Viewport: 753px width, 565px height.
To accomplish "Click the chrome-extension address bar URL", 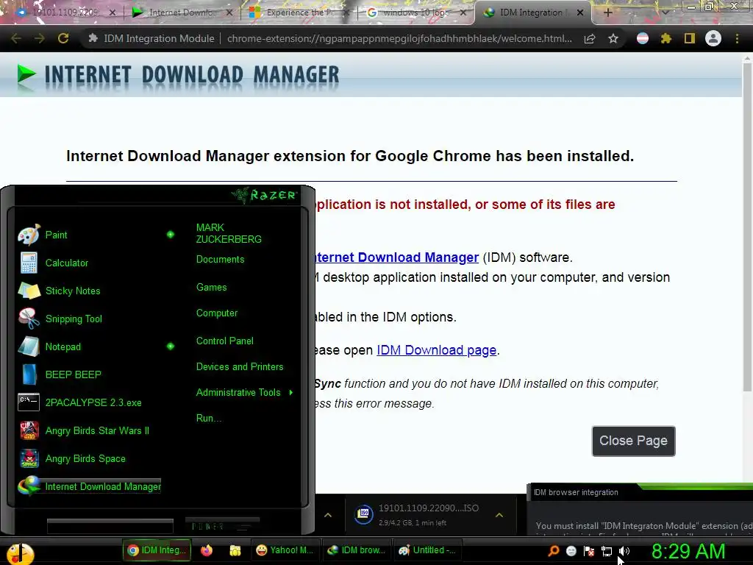I will pos(399,38).
